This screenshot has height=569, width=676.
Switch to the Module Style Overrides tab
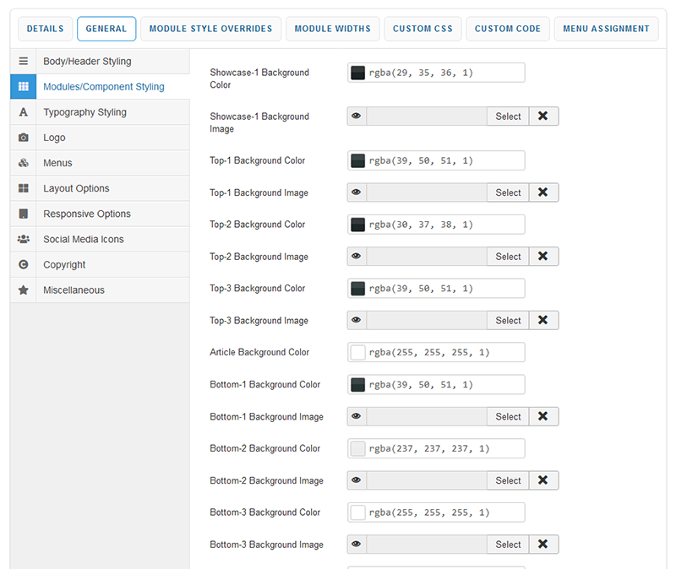210,29
